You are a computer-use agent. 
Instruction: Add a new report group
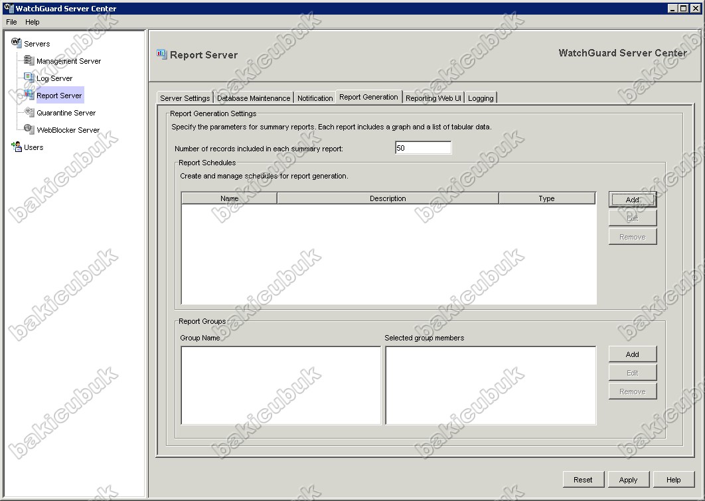pyautogui.click(x=633, y=354)
